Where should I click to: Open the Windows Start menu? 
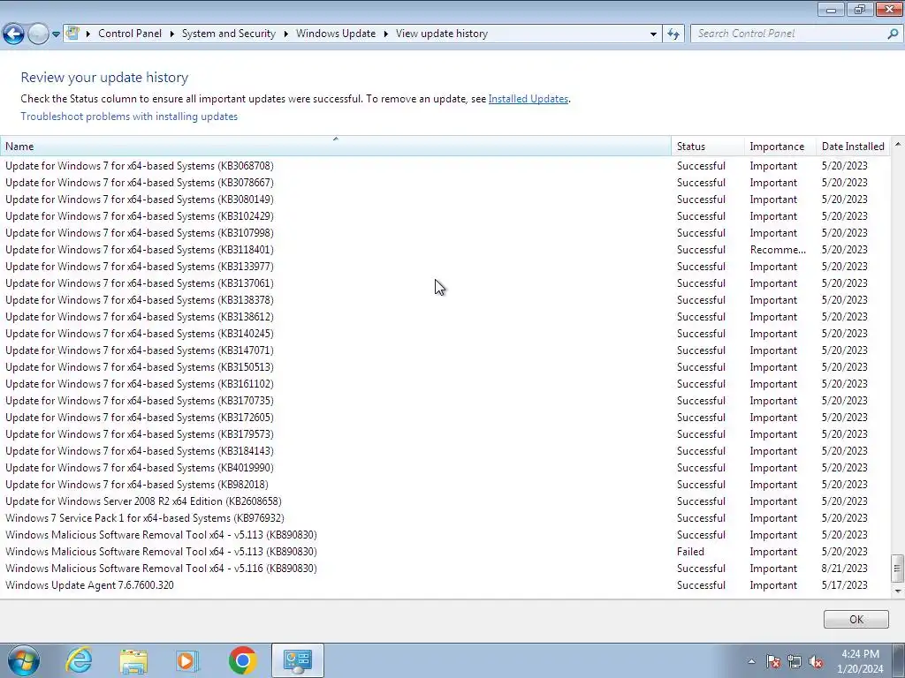click(24, 660)
